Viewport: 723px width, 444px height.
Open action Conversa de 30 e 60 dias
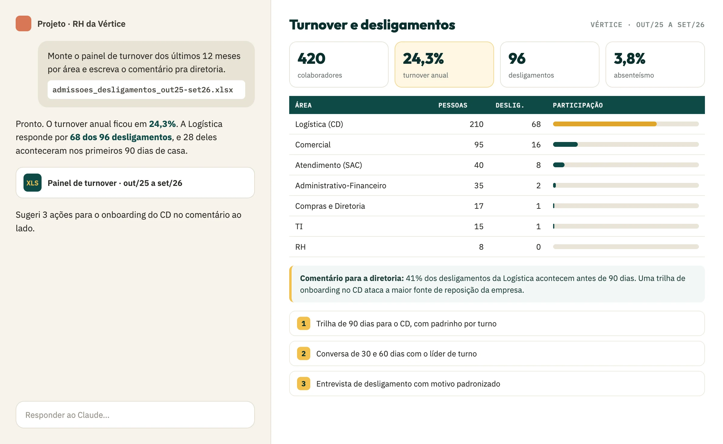coord(497,353)
